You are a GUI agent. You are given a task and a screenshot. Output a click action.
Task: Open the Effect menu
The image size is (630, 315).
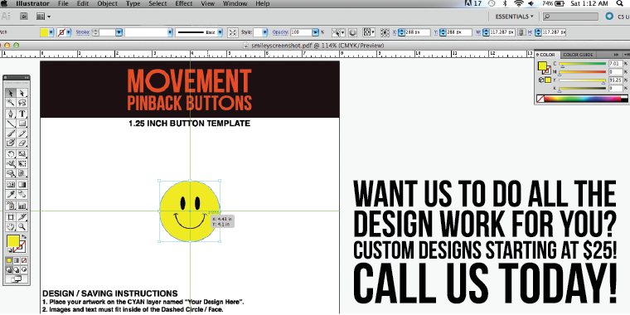coord(184,3)
